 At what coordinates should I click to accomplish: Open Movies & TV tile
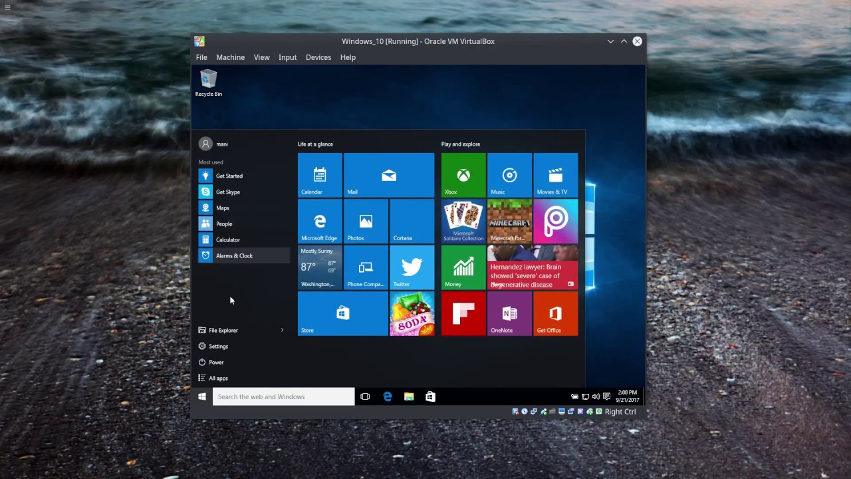pos(555,175)
